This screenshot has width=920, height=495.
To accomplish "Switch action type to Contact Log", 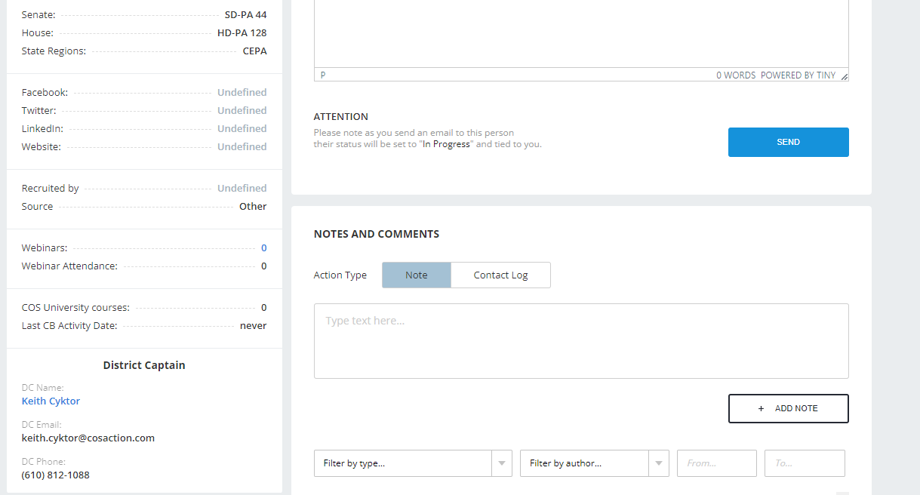I will (x=500, y=275).
